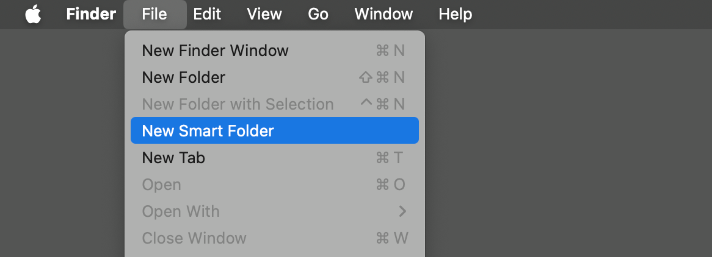Click empty desktop area to dismiss menu

pyautogui.click(x=568, y=152)
